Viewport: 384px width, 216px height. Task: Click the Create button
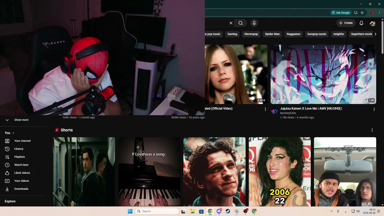(x=346, y=23)
